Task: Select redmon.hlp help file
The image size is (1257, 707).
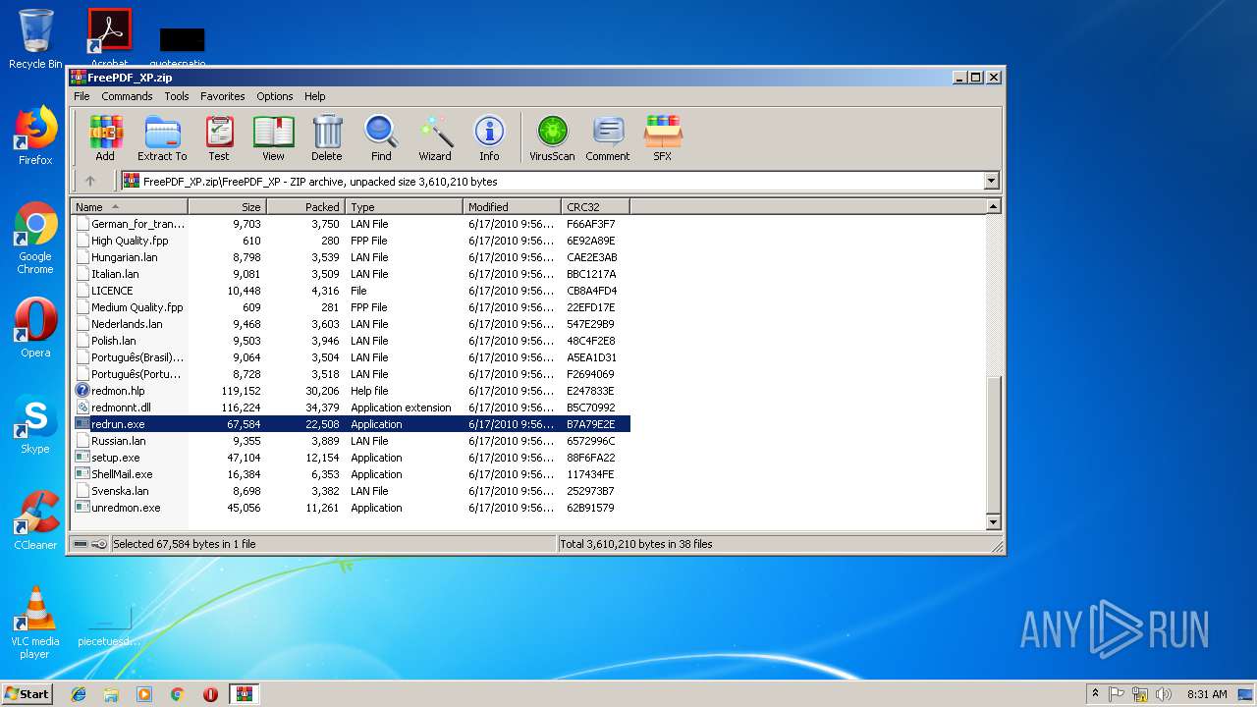Action: (x=351, y=391)
